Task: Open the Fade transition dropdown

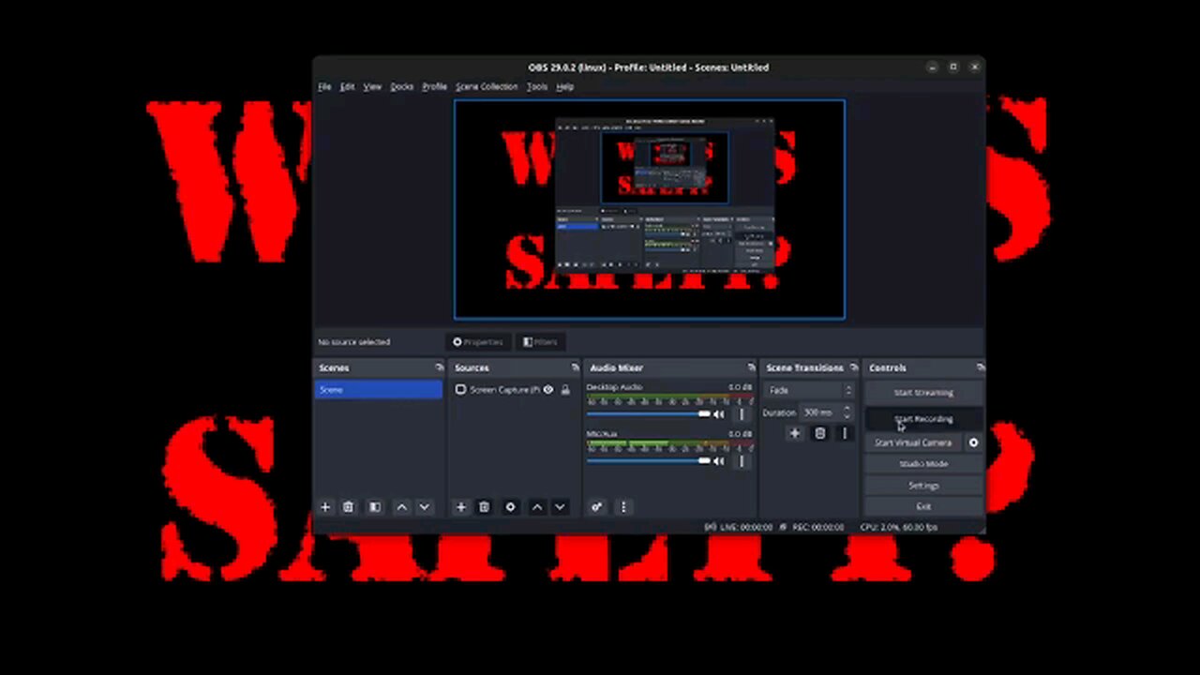Action: pyautogui.click(x=810, y=390)
